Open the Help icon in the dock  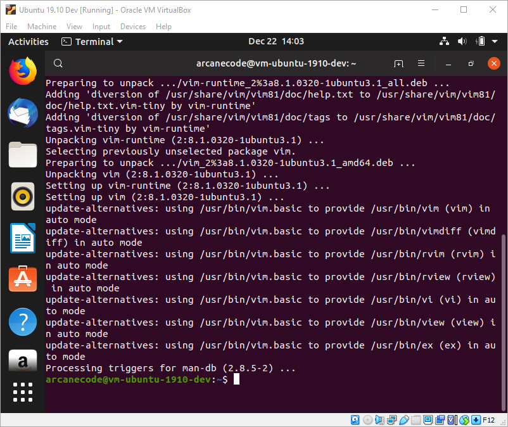click(x=23, y=322)
